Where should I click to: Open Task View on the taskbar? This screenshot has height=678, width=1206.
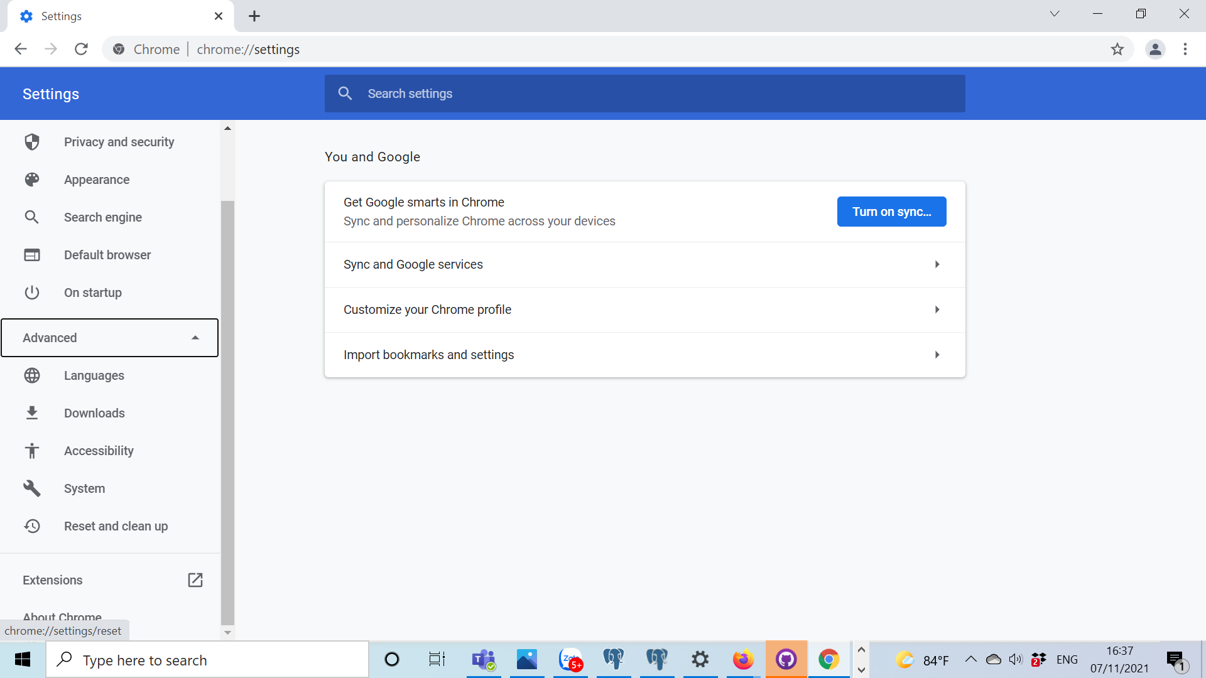(x=437, y=660)
